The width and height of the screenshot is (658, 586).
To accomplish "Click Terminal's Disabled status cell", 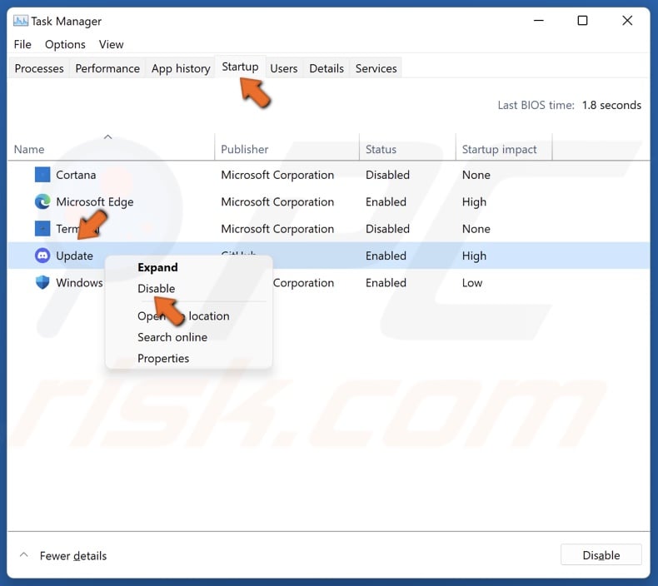I will click(387, 229).
